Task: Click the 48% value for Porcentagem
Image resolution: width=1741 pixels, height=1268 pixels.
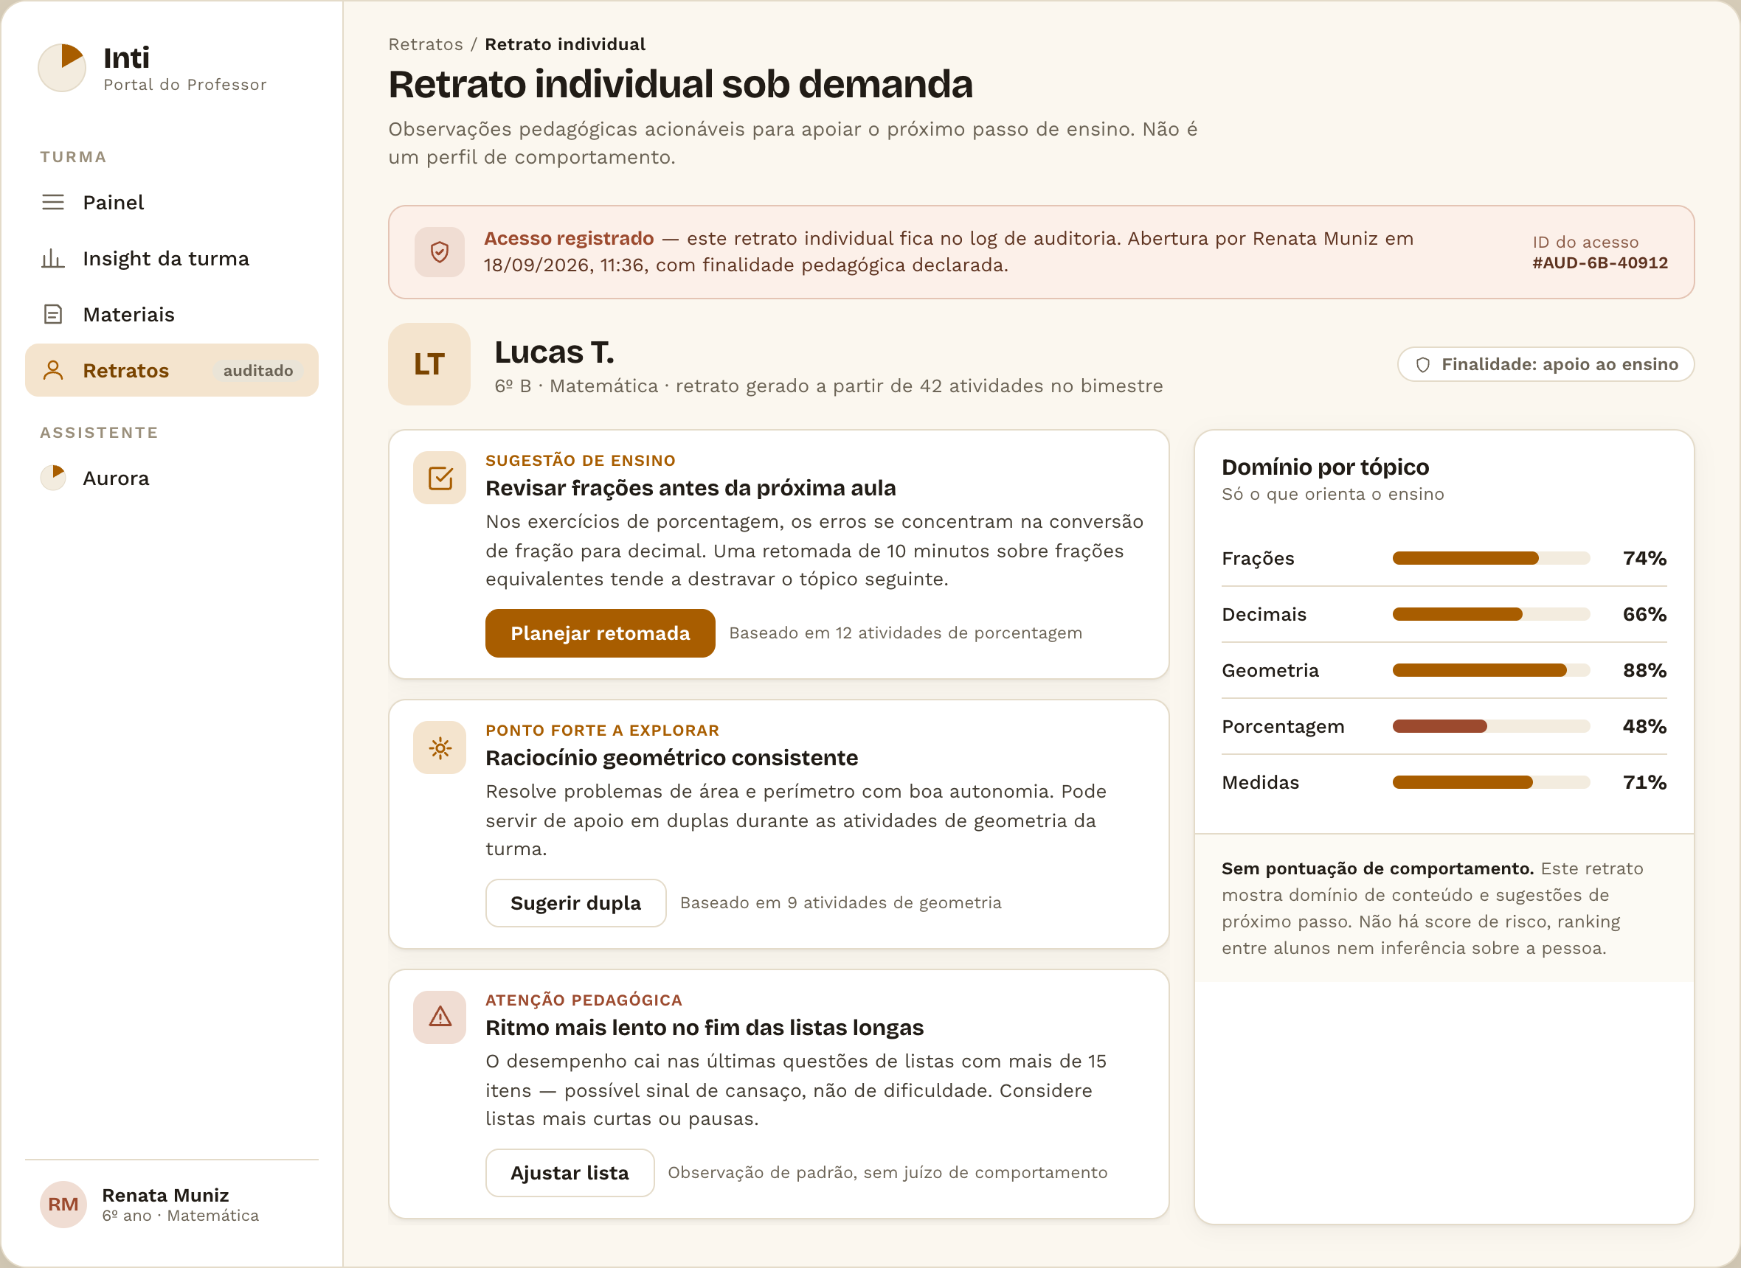Action: click(1644, 726)
